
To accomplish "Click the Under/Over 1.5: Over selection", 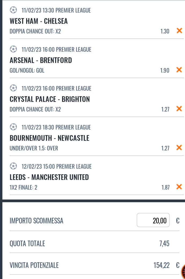I will pos(34,148).
